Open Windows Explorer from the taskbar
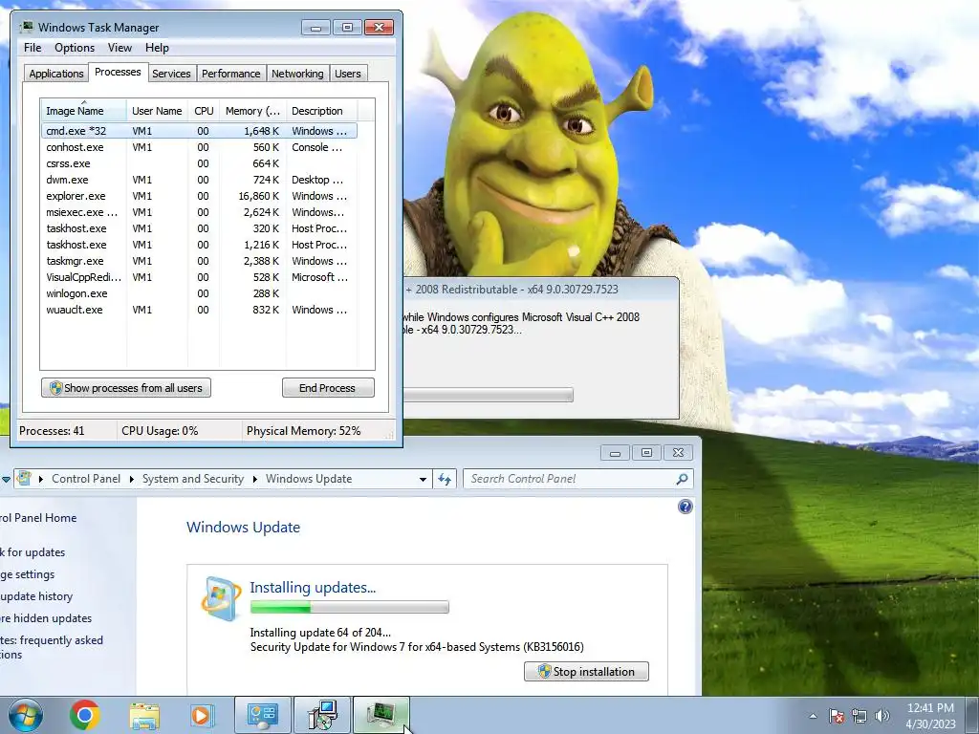The image size is (979, 734). click(x=144, y=716)
